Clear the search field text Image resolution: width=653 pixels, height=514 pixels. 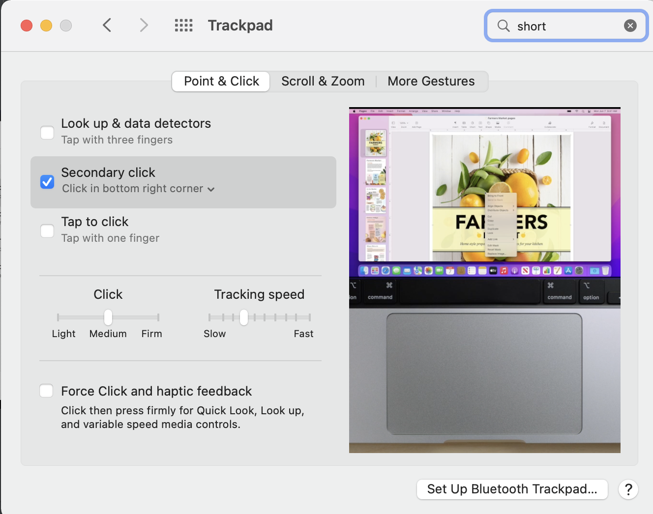pos(630,26)
